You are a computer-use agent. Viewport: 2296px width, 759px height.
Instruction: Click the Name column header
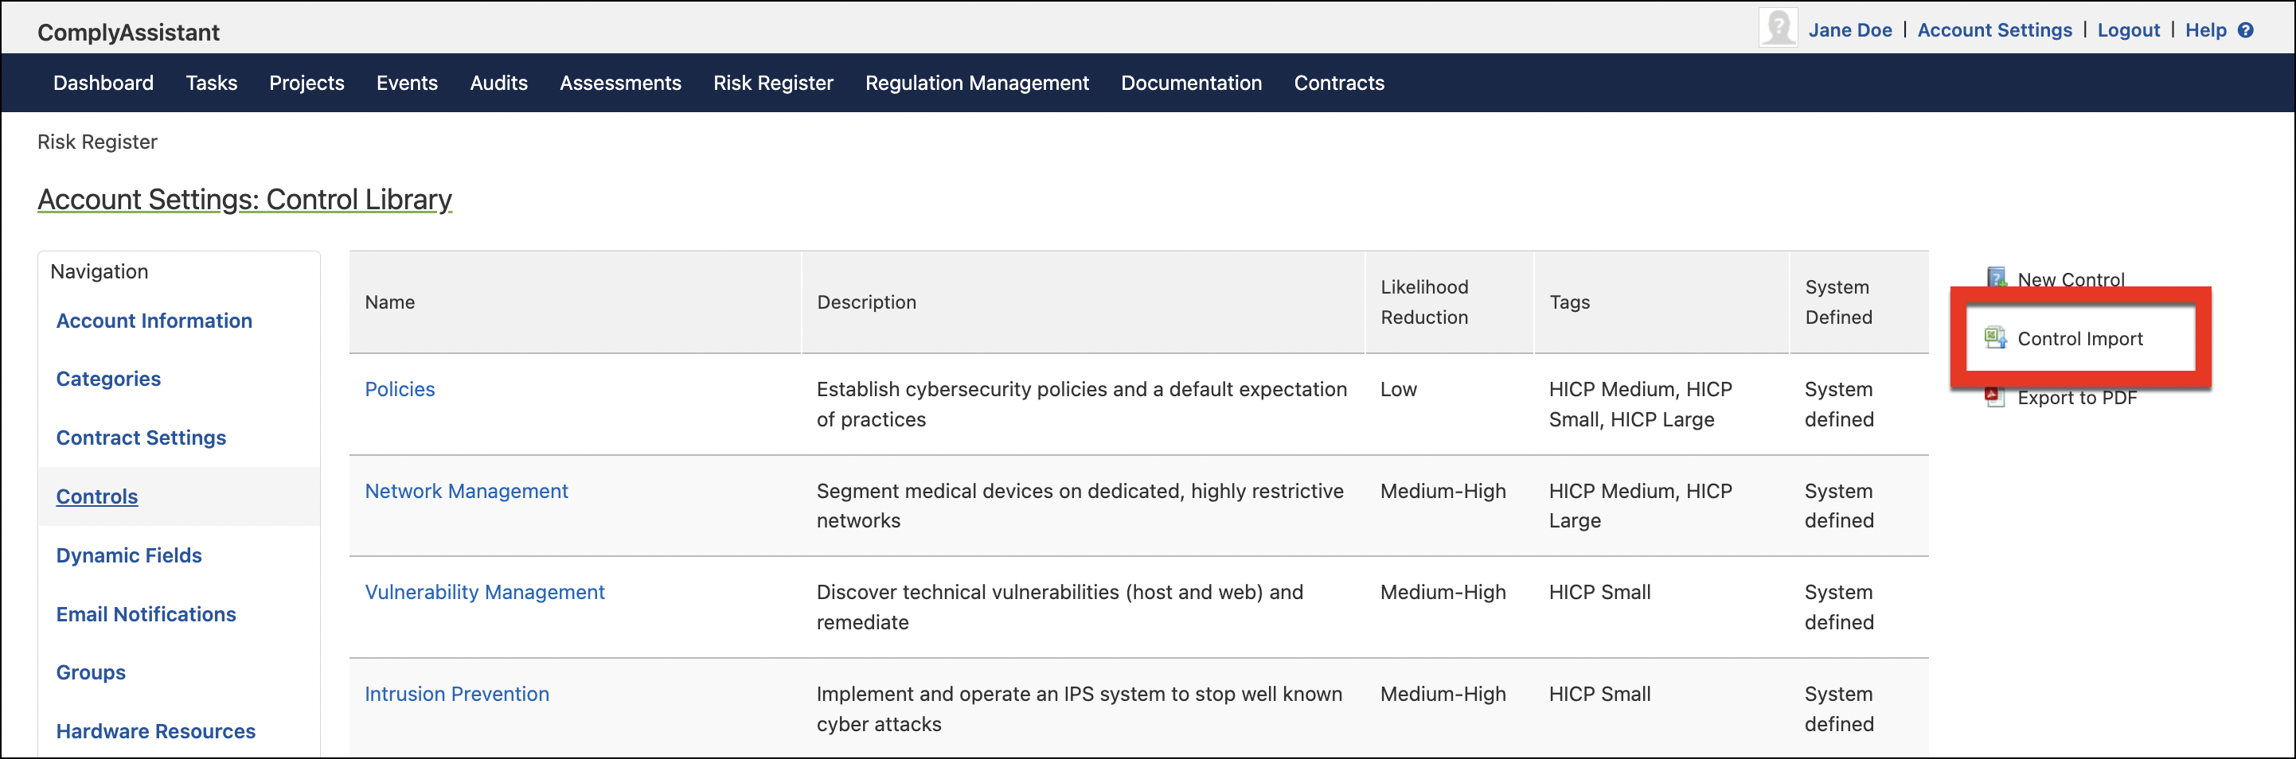click(x=575, y=302)
